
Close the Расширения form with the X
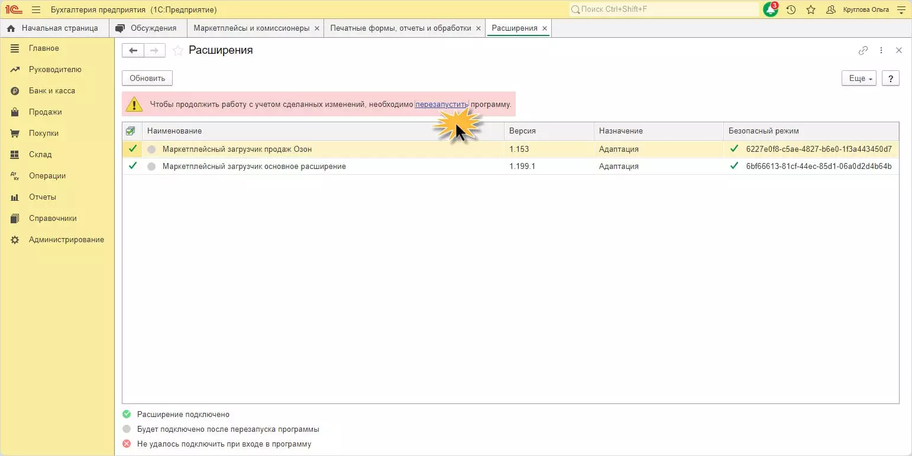[899, 51]
